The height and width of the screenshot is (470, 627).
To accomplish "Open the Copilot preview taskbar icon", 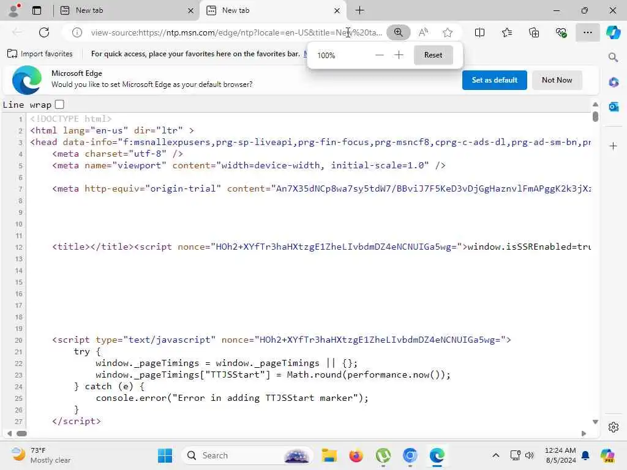I will [x=607, y=455].
